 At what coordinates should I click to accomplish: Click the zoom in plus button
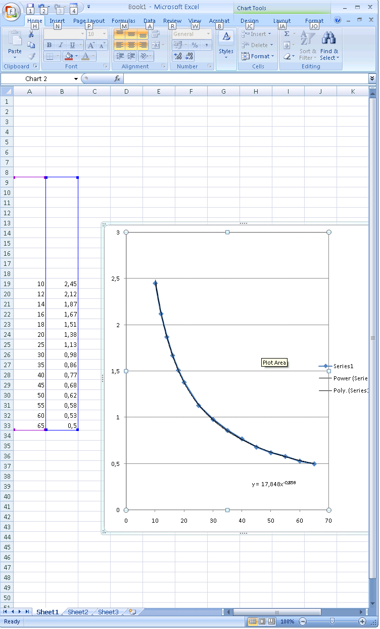tap(362, 621)
